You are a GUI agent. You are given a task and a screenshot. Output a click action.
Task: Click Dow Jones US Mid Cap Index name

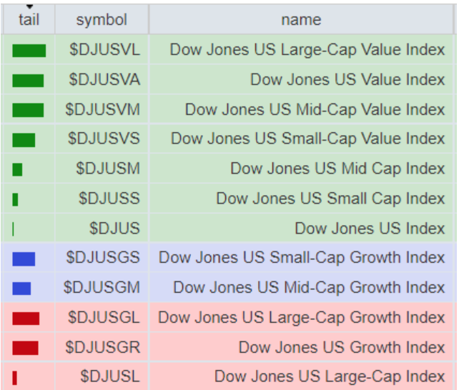(x=337, y=169)
